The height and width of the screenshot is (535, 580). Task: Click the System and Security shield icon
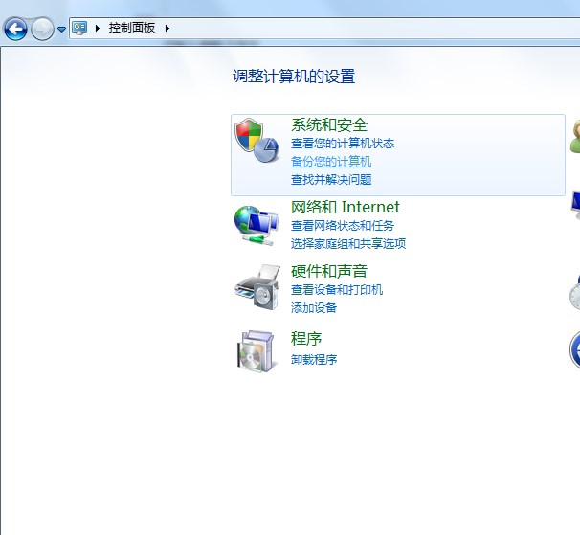tap(257, 141)
